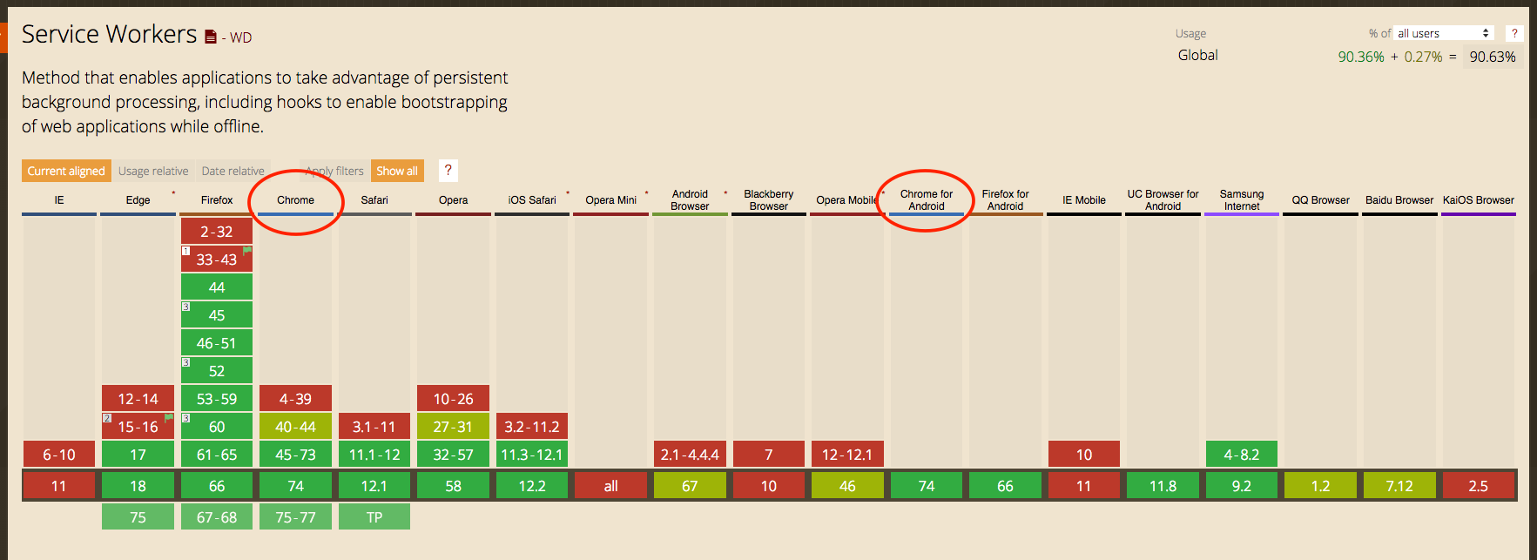This screenshot has height=560, width=1537.
Task: Click the Opera Mini column header
Action: tap(611, 200)
